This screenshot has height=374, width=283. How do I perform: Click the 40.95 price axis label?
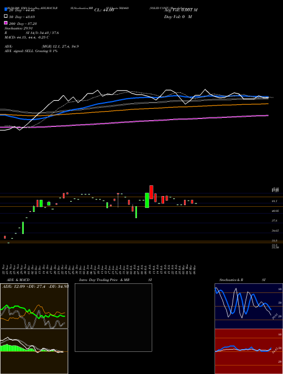[275, 211]
